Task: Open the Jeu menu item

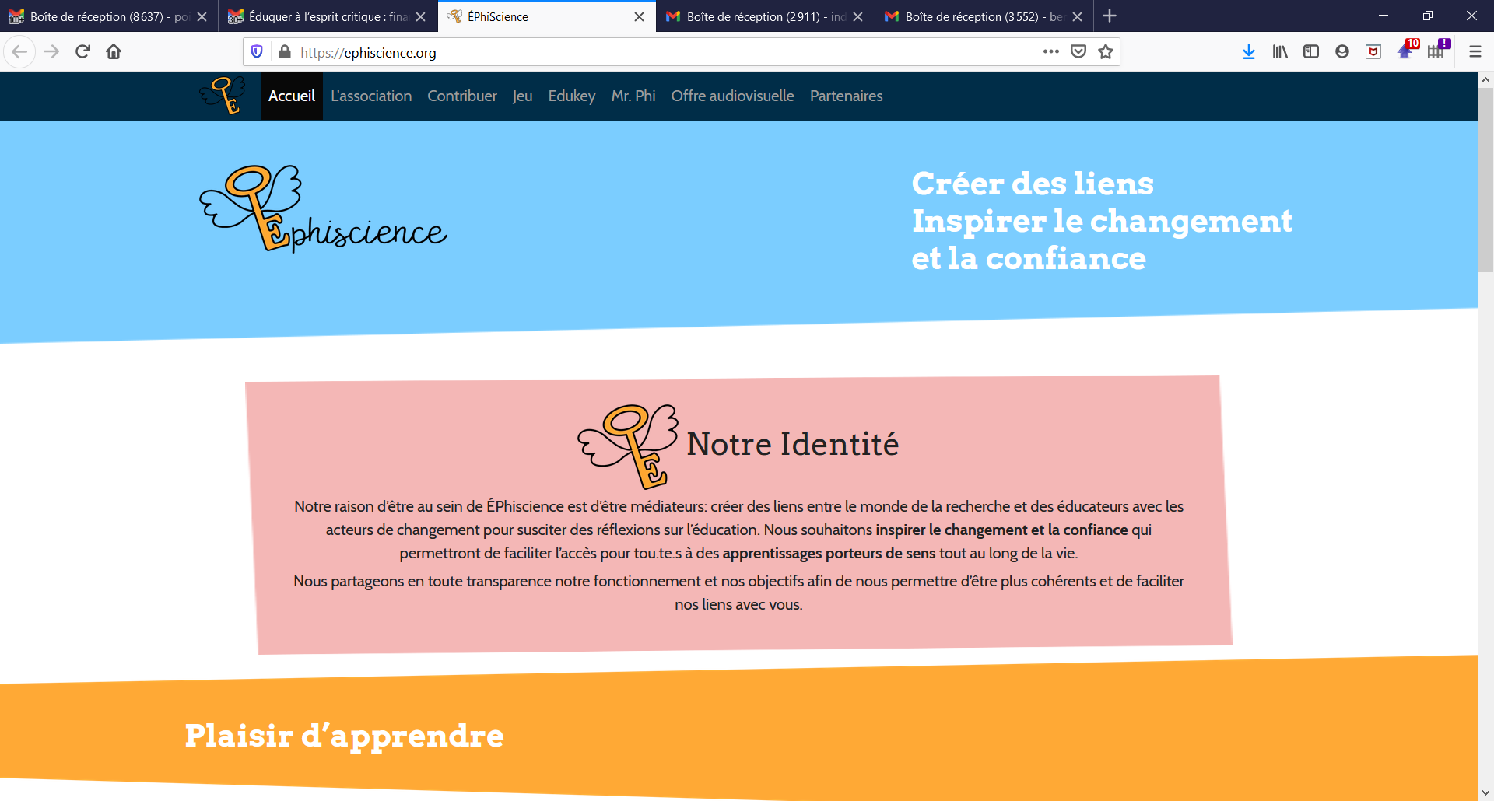Action: click(522, 96)
